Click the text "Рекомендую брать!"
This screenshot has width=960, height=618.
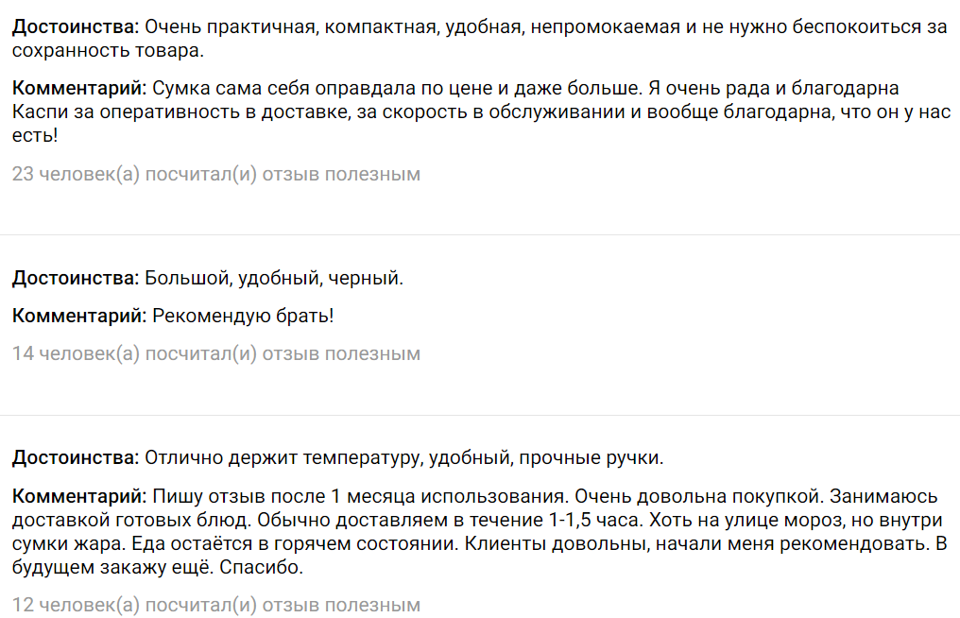coord(243,316)
